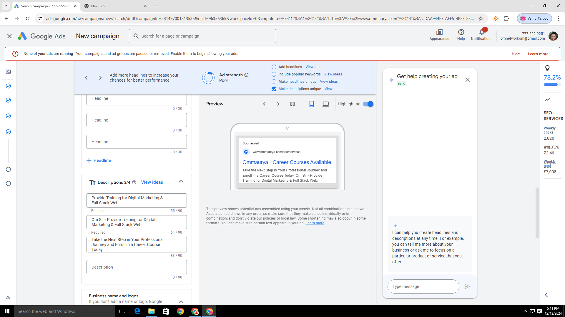Focus the Type message chat field

coord(423,286)
